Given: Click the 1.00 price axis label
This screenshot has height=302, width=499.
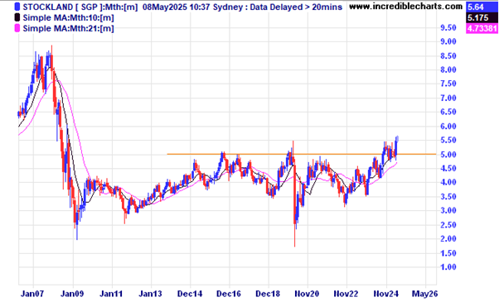Looking at the screenshot, I should point(448,267).
